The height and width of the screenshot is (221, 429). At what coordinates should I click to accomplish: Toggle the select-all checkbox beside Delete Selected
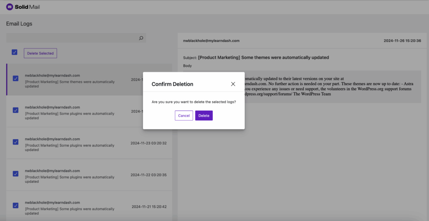coord(14,52)
